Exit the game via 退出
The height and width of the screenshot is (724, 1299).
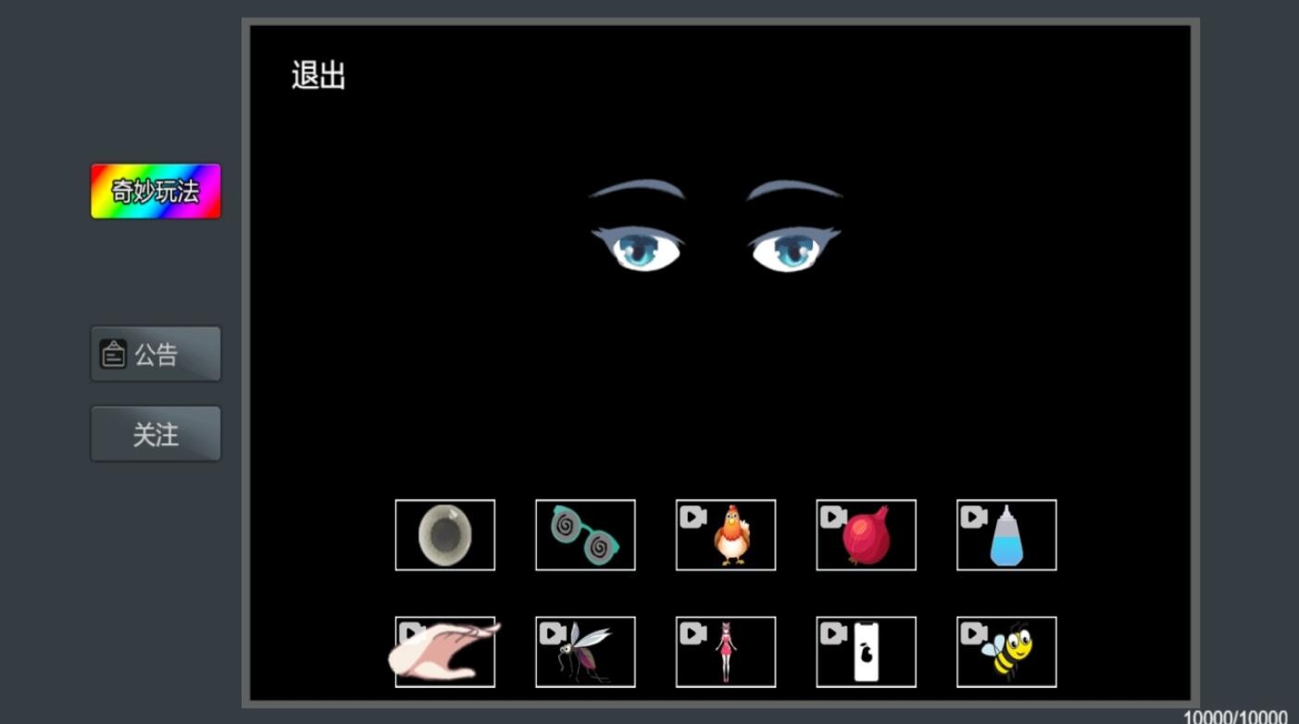(319, 75)
